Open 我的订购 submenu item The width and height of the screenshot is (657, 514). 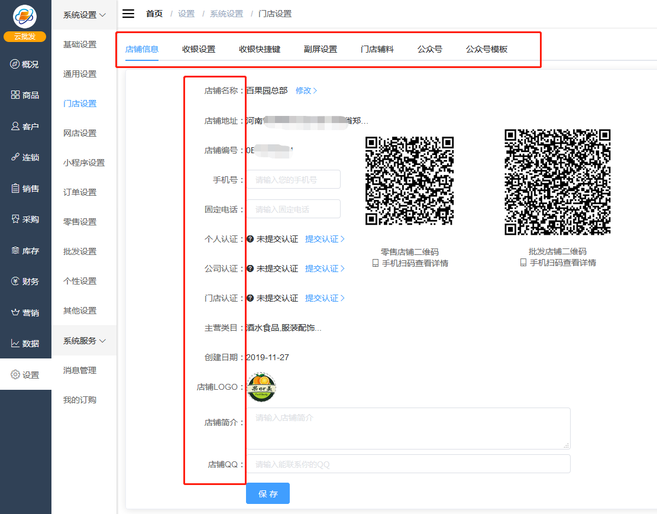coord(80,400)
